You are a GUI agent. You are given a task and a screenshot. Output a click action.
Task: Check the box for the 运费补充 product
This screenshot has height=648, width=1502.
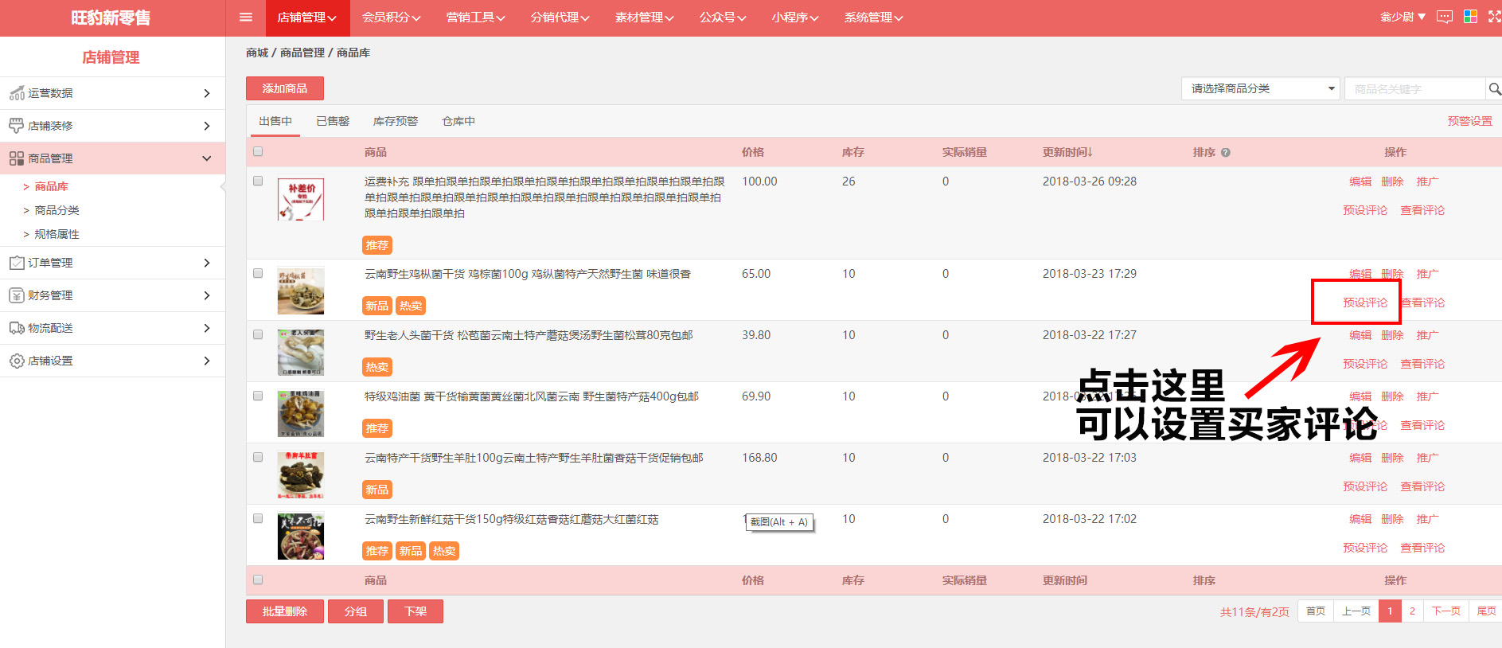pos(258,182)
